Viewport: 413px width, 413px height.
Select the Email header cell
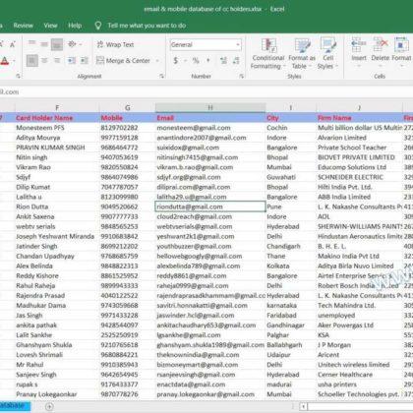click(210, 118)
